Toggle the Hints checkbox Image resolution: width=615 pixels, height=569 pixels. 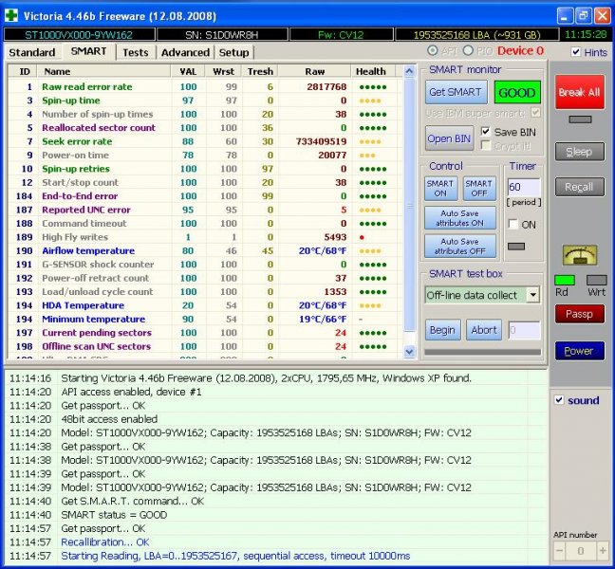tap(577, 52)
